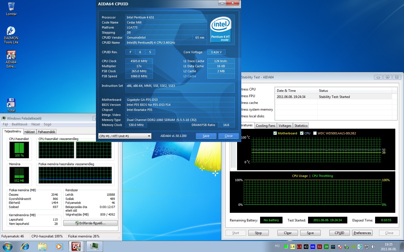Click the red 51 temperature tray icon
The width and height of the screenshot is (404, 252).
tap(319, 247)
